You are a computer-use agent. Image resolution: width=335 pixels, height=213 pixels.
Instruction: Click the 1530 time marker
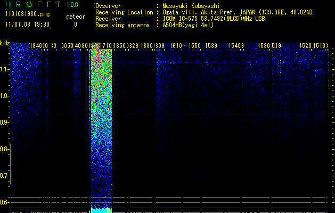click(264, 46)
